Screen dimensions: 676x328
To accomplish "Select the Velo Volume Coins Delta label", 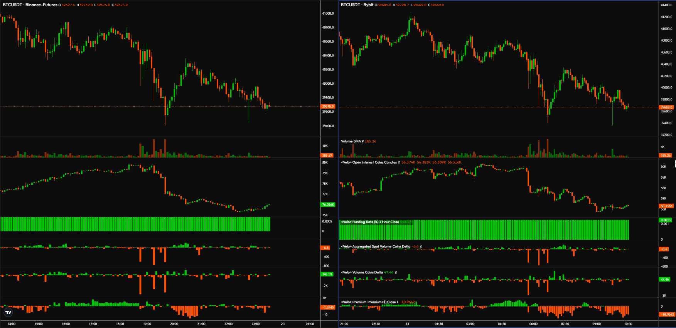I will tap(362, 273).
